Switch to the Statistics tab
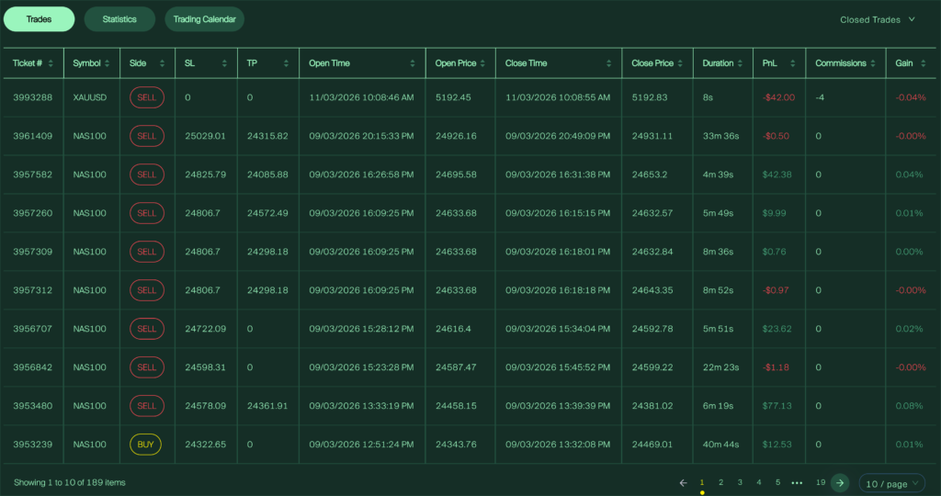This screenshot has height=496, width=941. click(119, 19)
